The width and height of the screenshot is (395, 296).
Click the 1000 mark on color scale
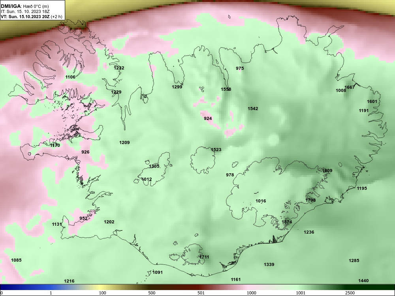251,293
